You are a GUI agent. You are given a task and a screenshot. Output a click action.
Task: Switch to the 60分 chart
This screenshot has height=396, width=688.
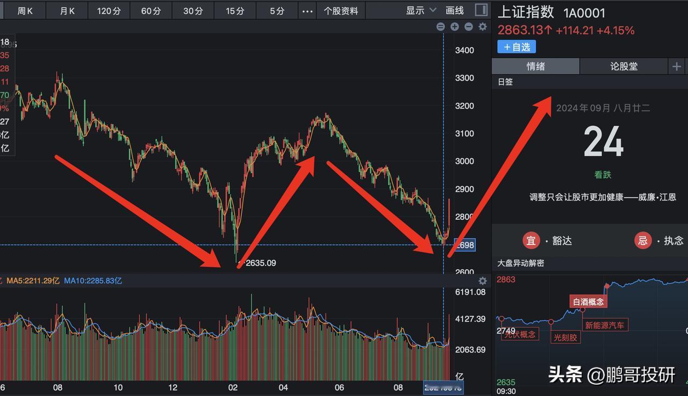(151, 11)
